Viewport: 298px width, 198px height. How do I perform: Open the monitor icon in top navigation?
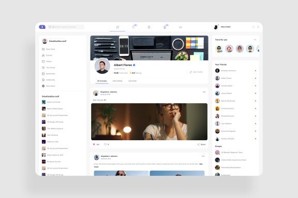click(149, 27)
